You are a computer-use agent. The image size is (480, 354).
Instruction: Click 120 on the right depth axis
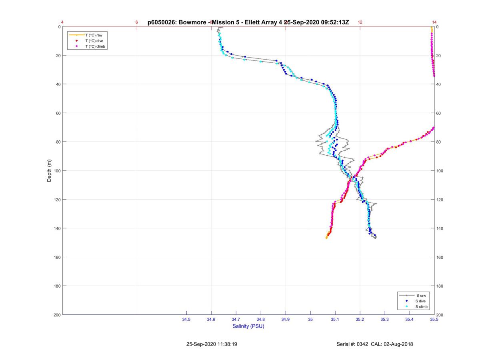[x=440, y=200]
